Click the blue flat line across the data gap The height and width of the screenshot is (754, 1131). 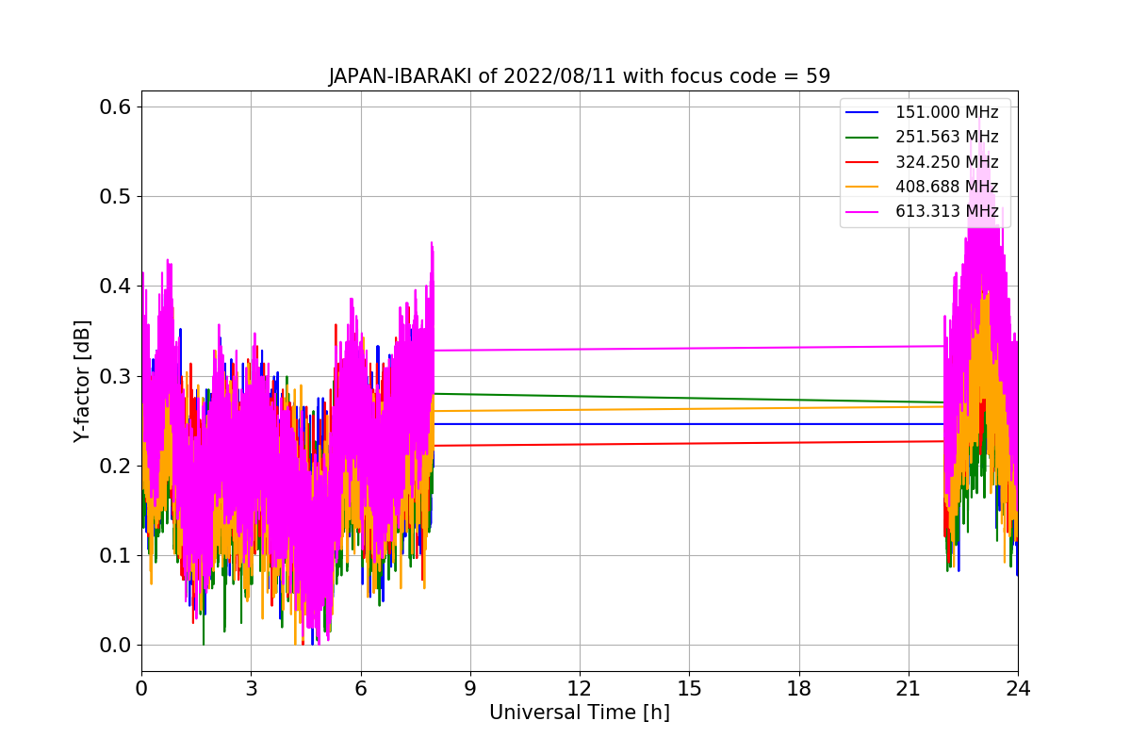(688, 424)
